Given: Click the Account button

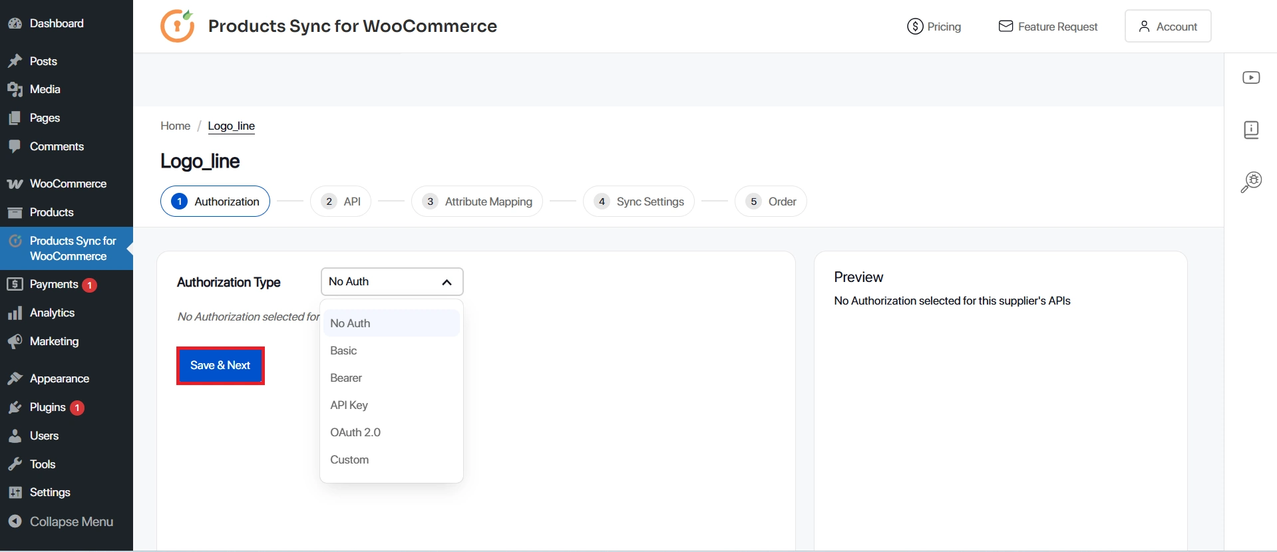Looking at the screenshot, I should point(1168,27).
